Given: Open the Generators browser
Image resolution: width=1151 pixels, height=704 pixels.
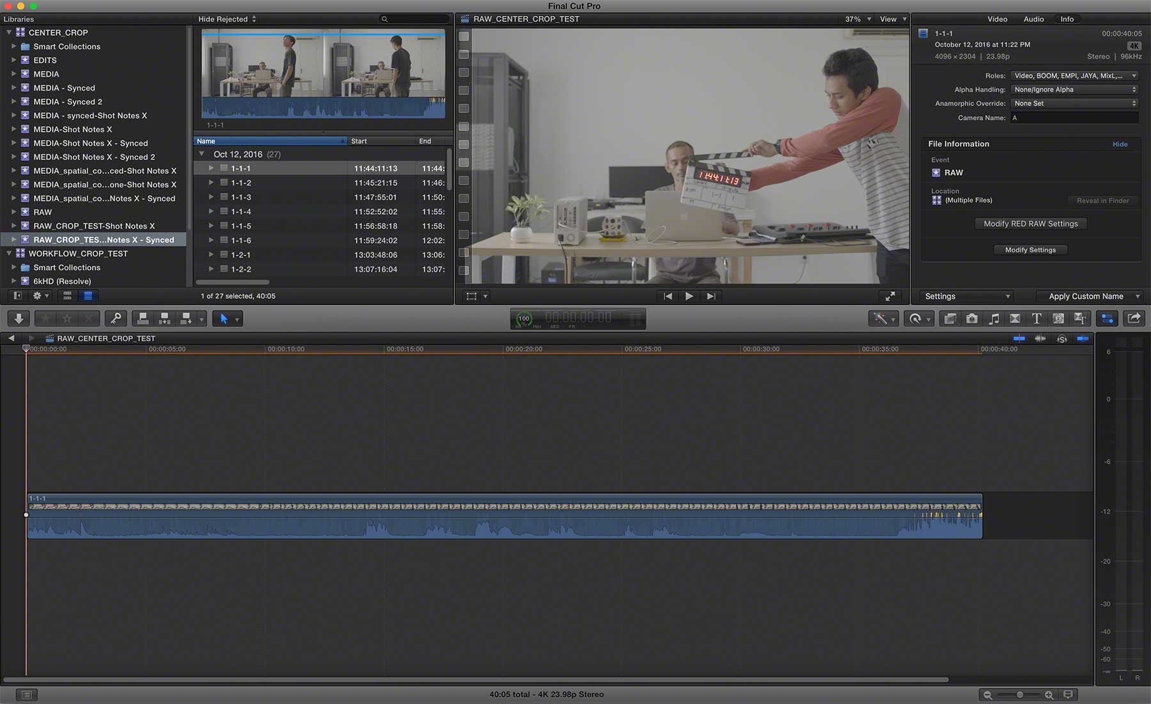Looking at the screenshot, I should pyautogui.click(x=1058, y=318).
